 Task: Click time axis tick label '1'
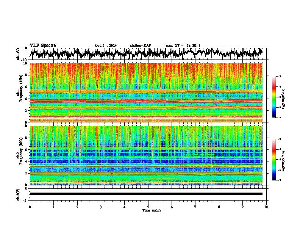53,207
